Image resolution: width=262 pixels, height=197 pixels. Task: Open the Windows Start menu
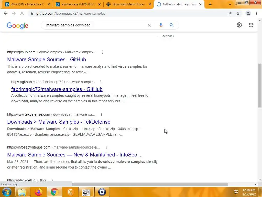pyautogui.click(x=7, y=192)
